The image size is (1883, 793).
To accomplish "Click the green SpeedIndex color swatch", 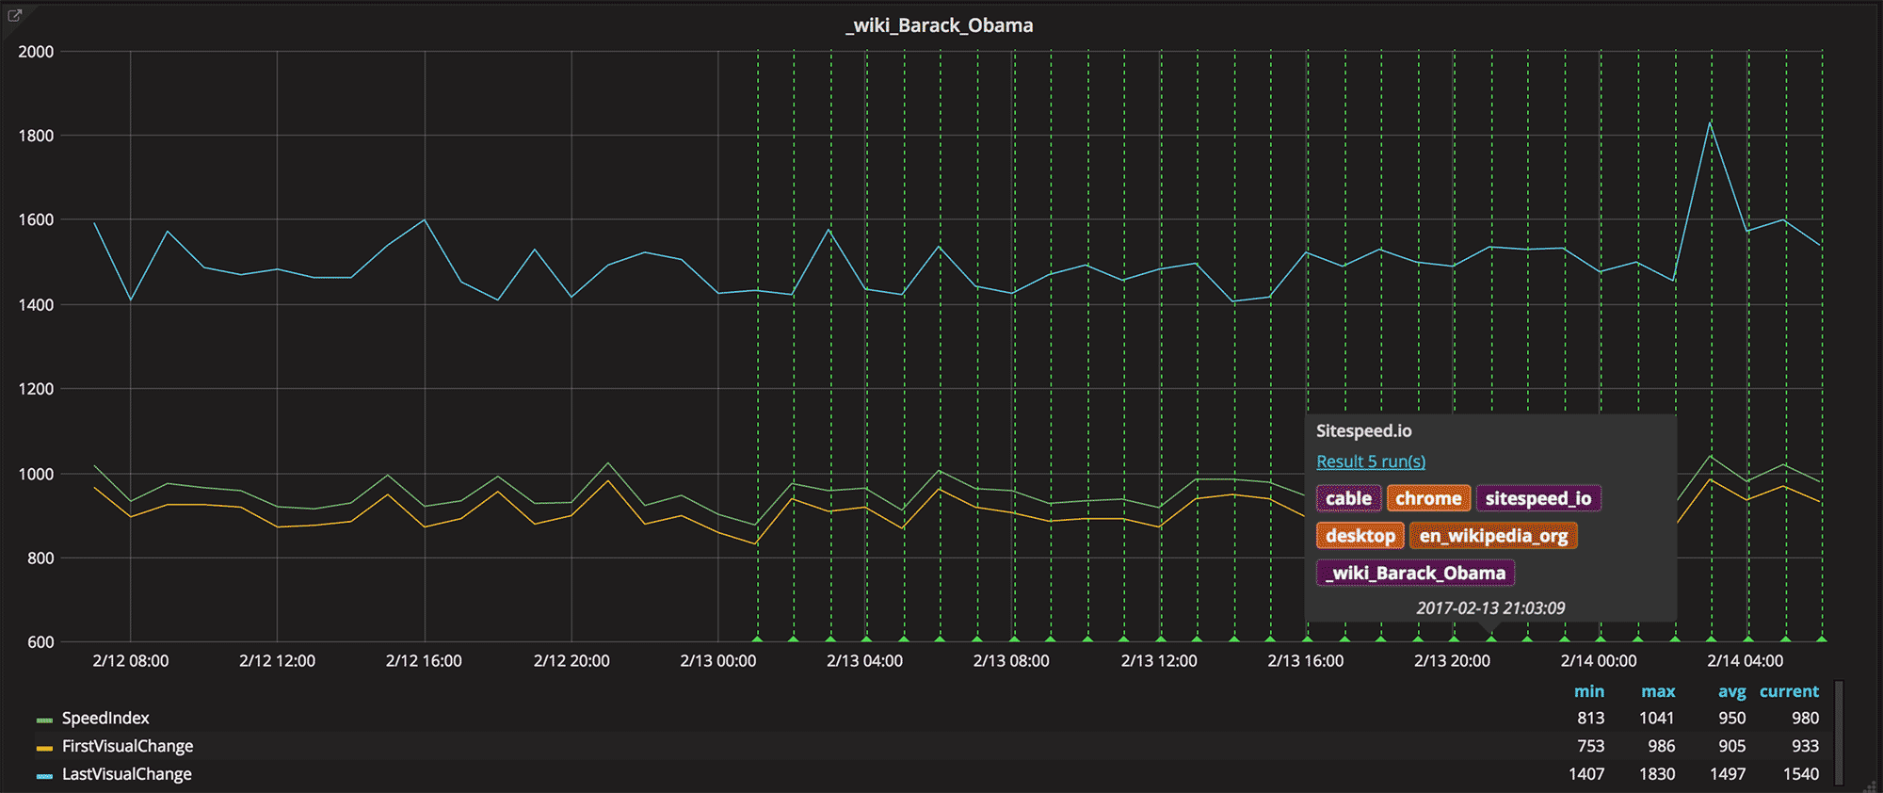I will pyautogui.click(x=44, y=720).
